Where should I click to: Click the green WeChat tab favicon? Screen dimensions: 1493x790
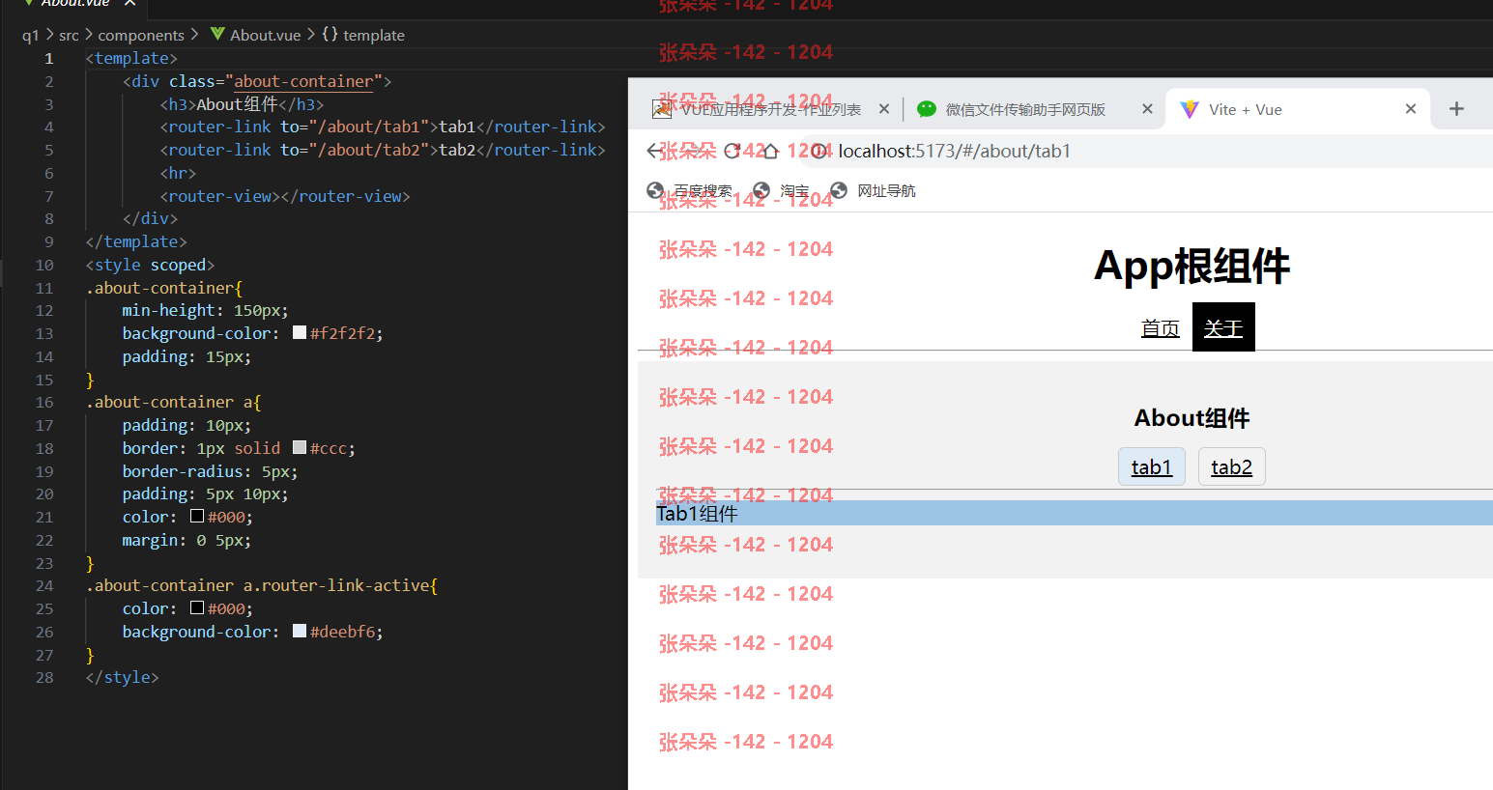(927, 109)
